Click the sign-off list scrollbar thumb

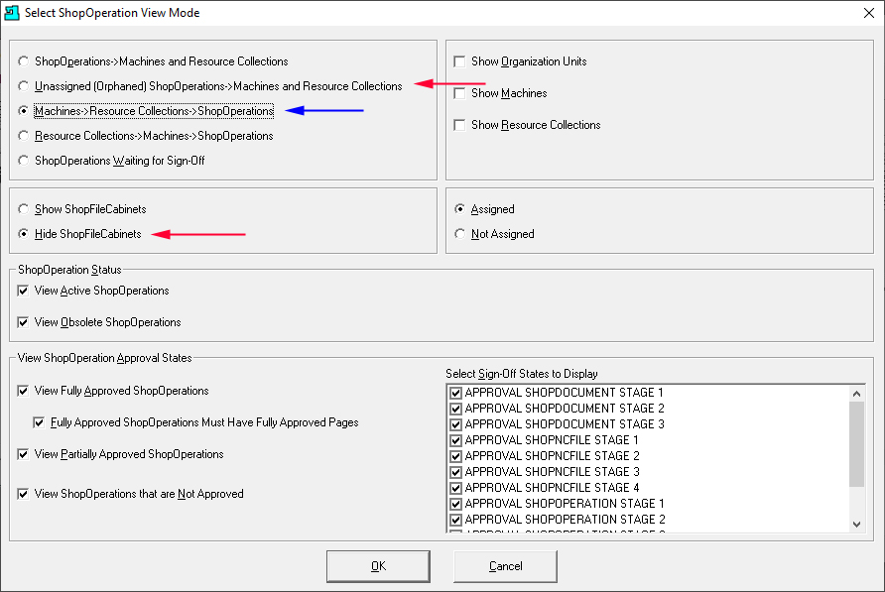[x=856, y=444]
